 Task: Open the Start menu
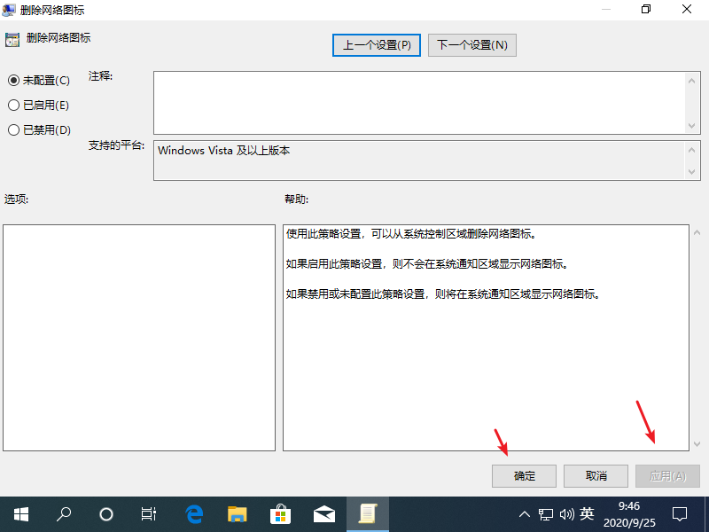click(x=19, y=514)
